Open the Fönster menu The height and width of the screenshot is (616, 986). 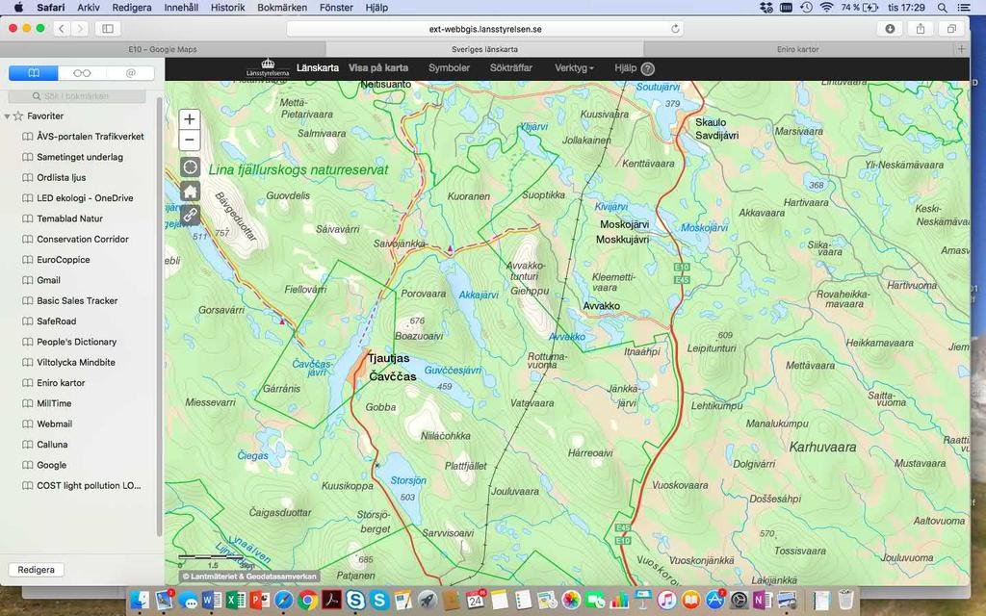tap(336, 8)
